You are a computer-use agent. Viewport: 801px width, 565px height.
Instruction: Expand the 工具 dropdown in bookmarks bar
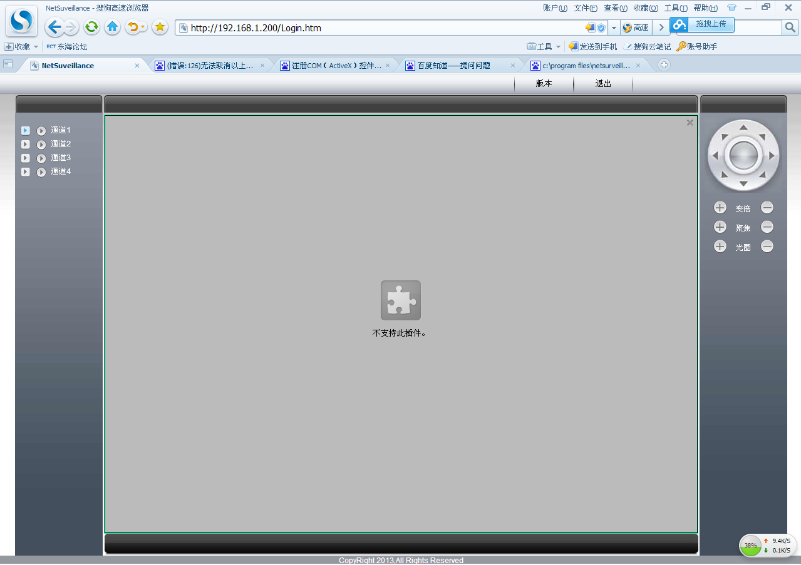pos(558,47)
